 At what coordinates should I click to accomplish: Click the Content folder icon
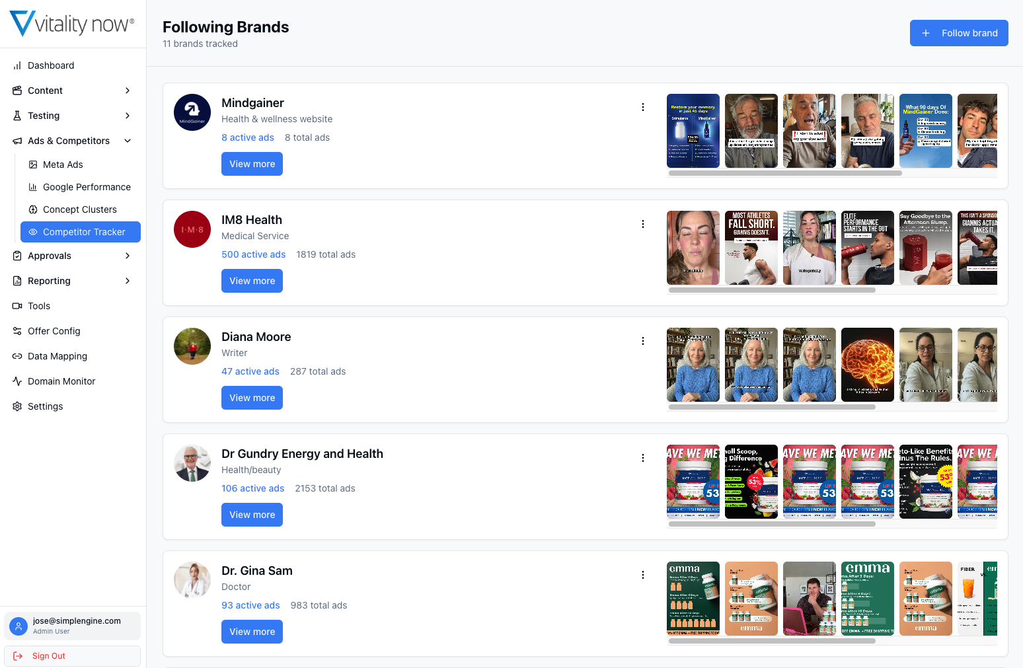(17, 91)
